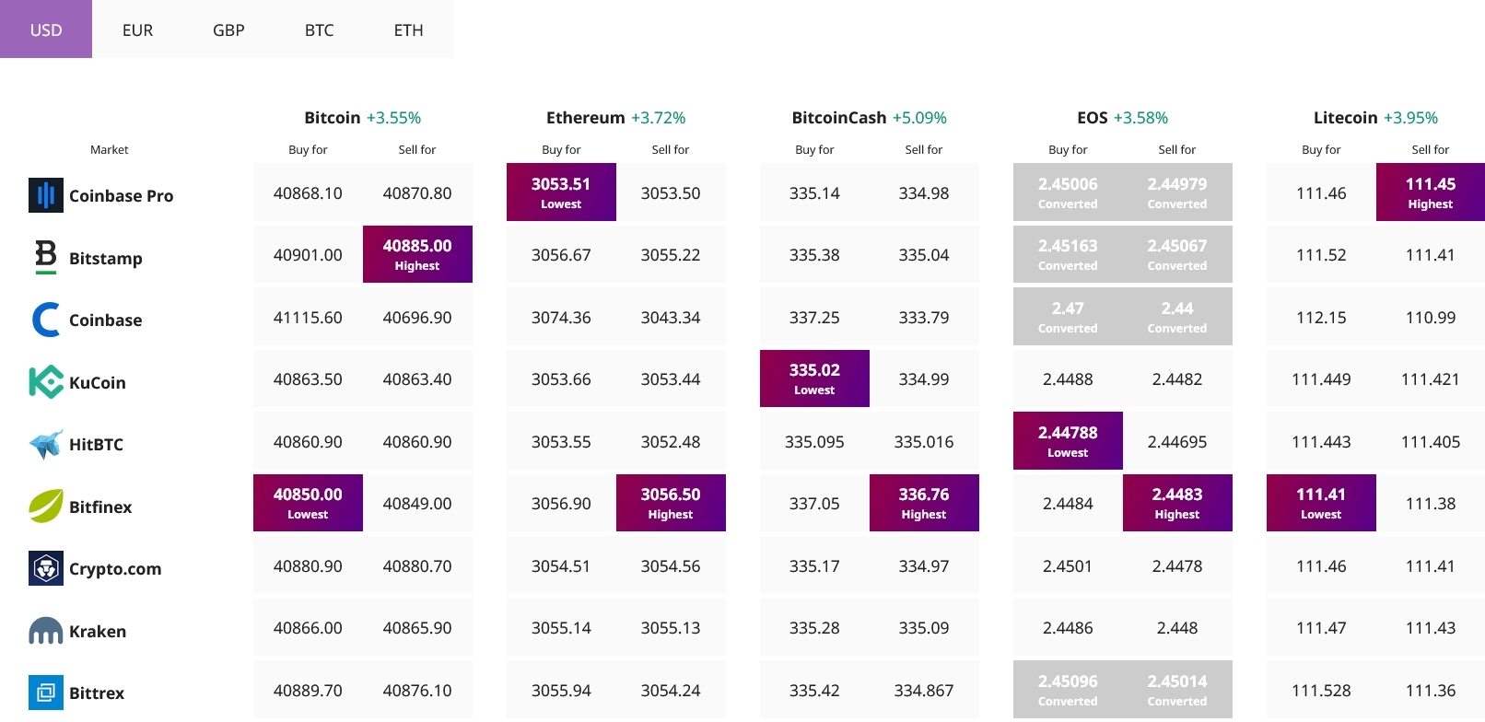Click the HitBTC logo icon
Screen dimensions: 1485x722
click(46, 444)
